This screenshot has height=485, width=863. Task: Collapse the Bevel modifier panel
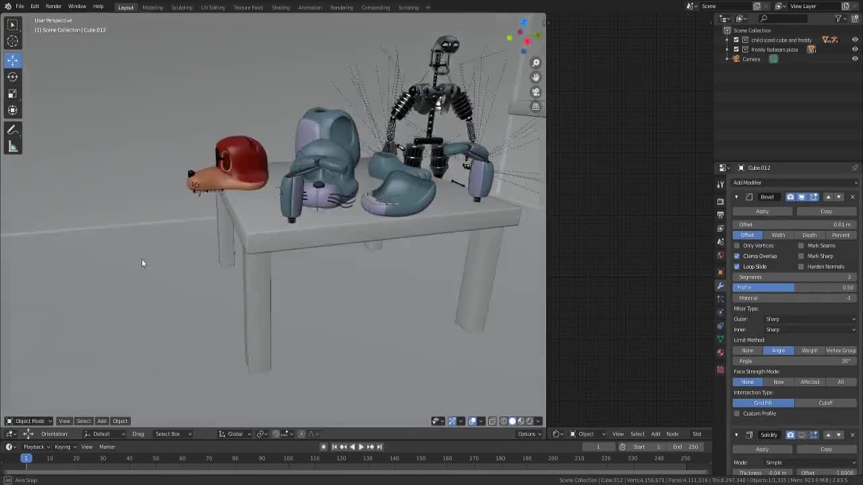736,197
